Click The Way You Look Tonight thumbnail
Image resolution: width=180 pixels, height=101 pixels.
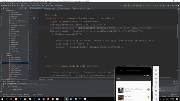(121, 90)
